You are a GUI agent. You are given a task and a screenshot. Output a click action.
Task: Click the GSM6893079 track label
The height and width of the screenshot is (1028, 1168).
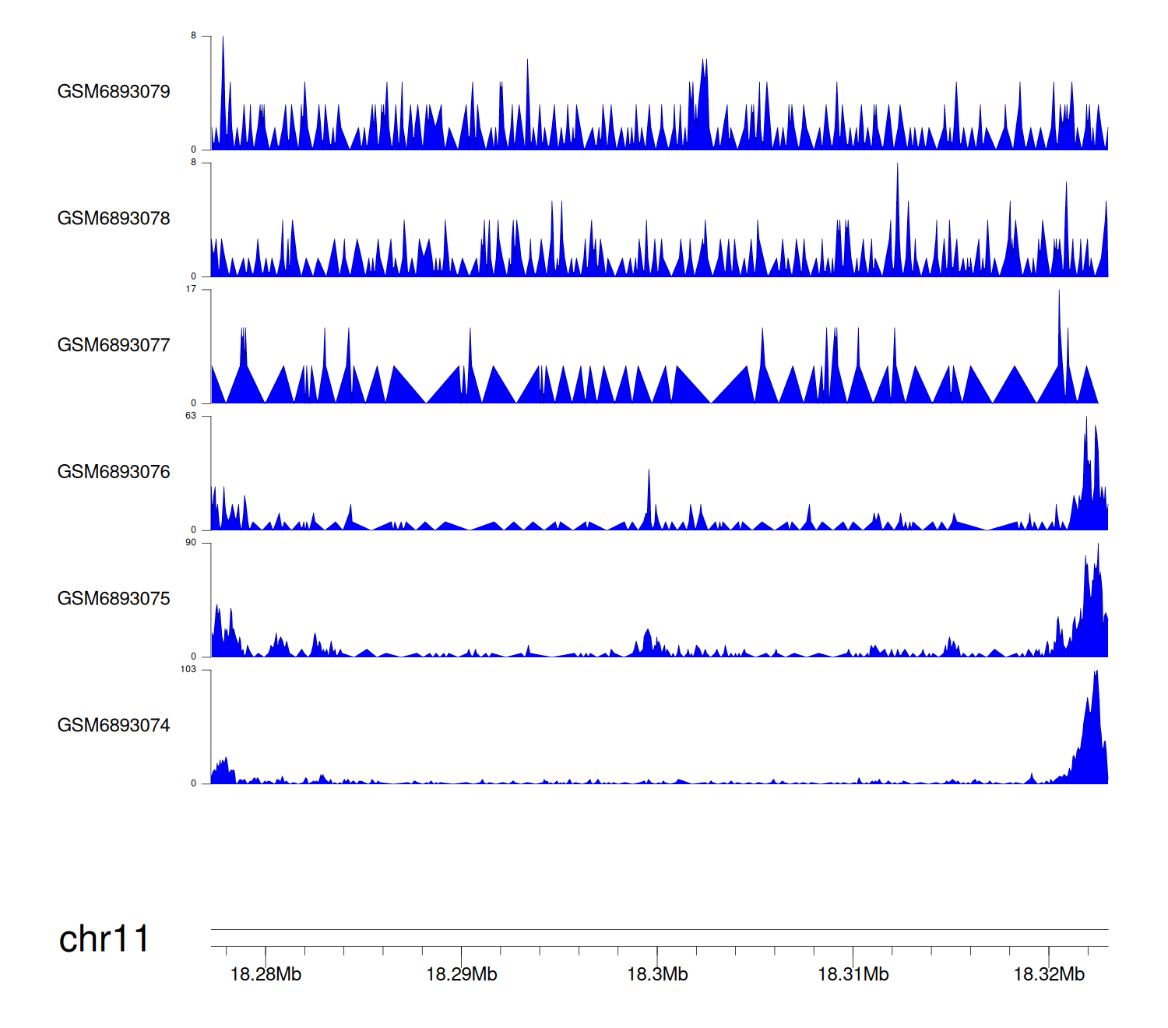(x=114, y=92)
